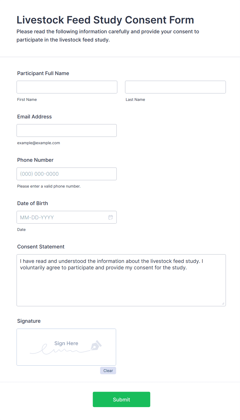Focus the First Name input field
The height and width of the screenshot is (420, 240).
[67, 87]
